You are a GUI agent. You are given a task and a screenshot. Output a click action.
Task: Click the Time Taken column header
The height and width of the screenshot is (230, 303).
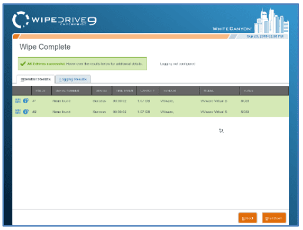(x=124, y=91)
